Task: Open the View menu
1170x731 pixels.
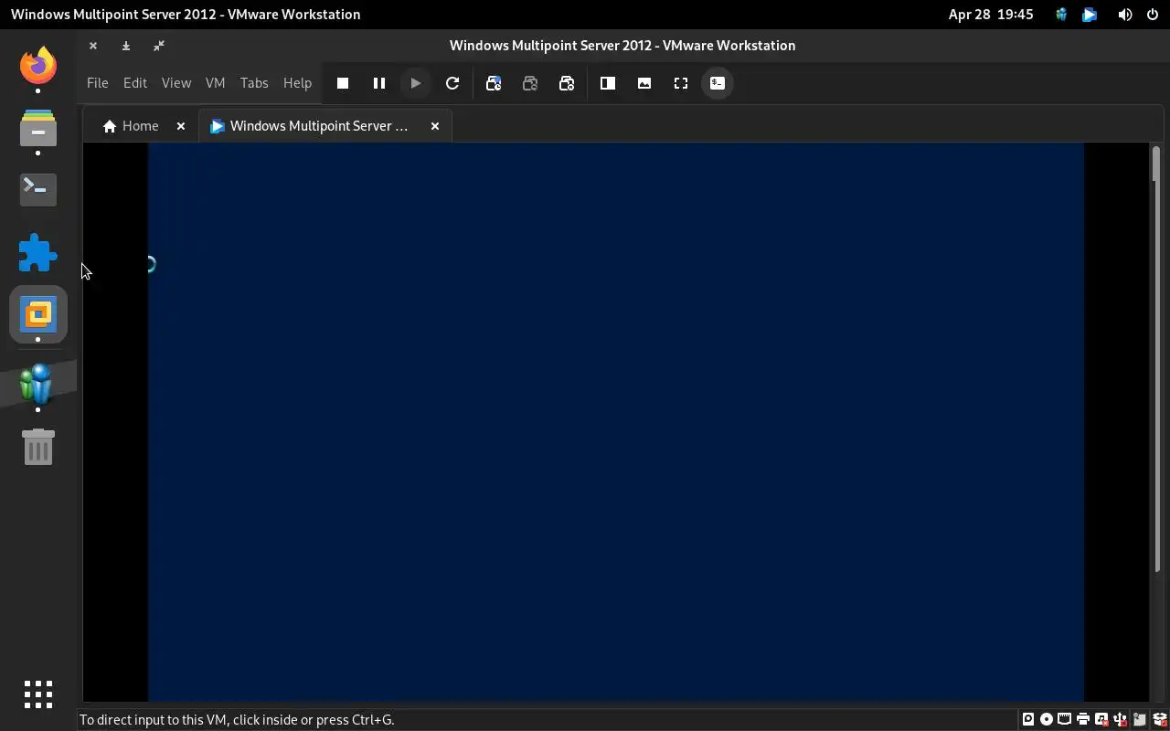Action: [176, 83]
